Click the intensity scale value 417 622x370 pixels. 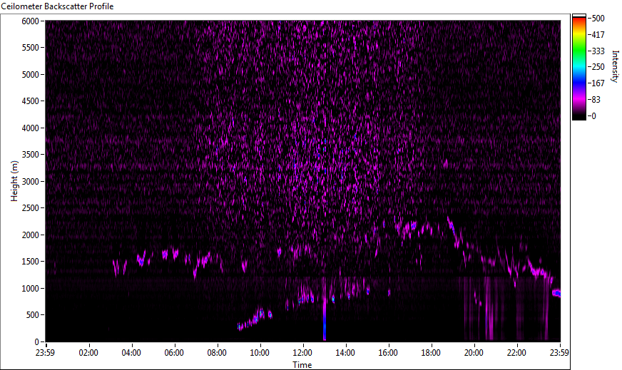(598, 34)
